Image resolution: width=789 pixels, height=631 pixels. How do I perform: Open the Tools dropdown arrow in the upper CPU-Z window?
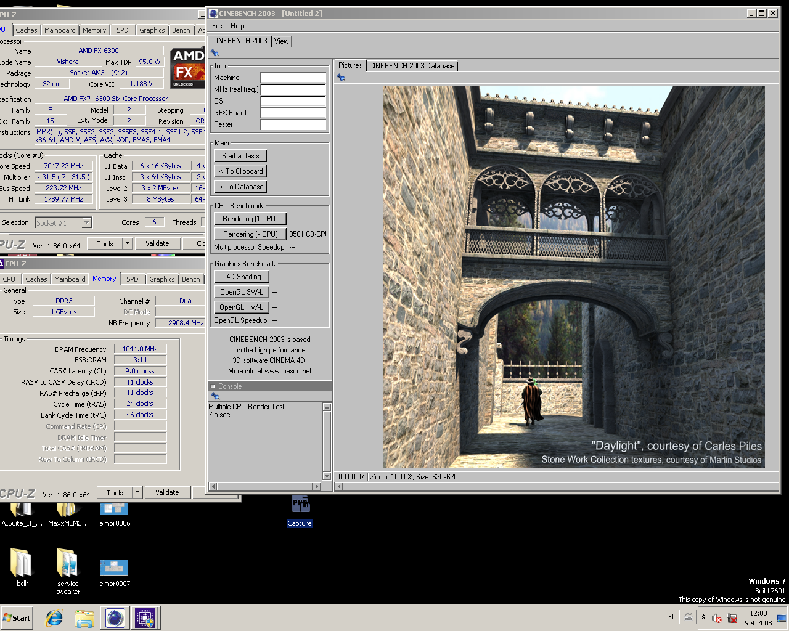click(128, 243)
